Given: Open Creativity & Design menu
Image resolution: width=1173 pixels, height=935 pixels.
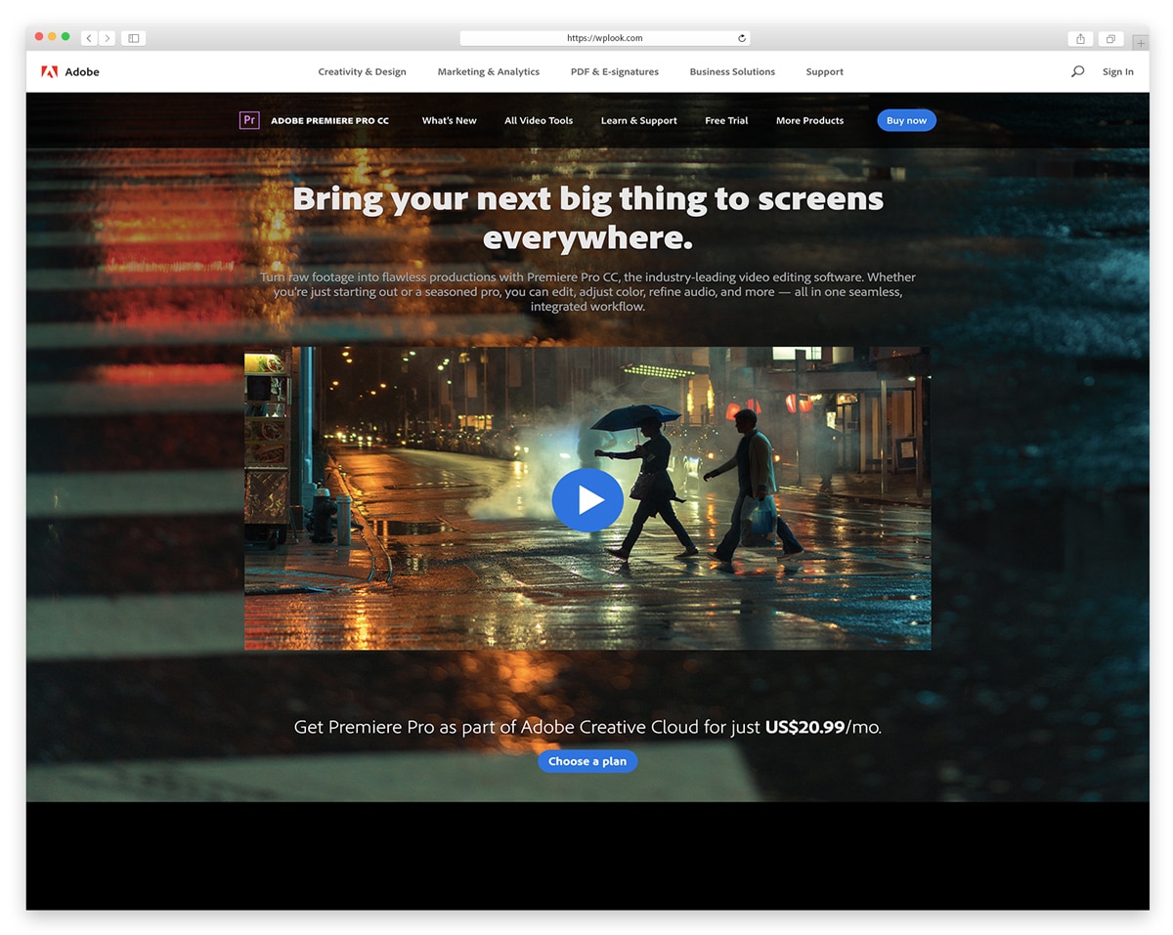Looking at the screenshot, I should tap(362, 71).
